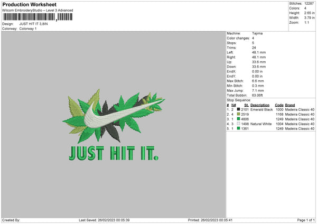Click thread code 1000

279,109
